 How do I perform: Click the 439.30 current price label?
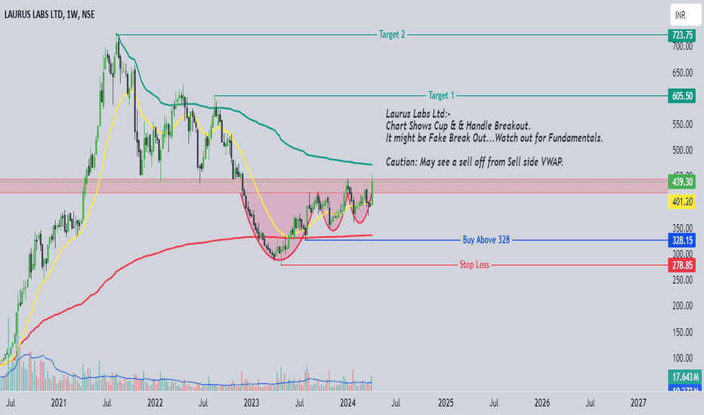[x=681, y=182]
